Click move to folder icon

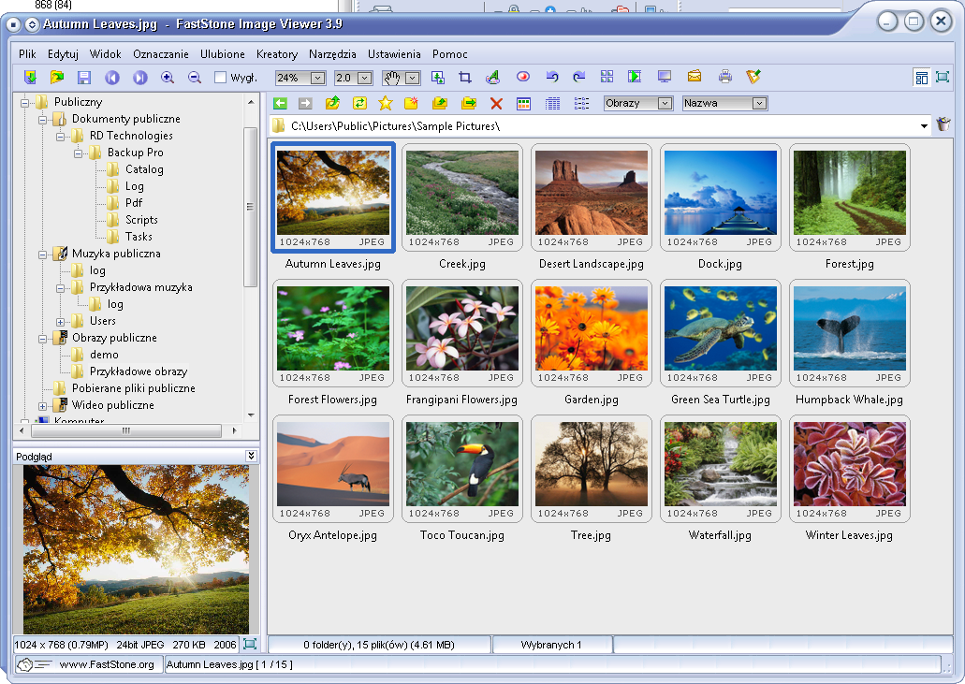click(468, 103)
